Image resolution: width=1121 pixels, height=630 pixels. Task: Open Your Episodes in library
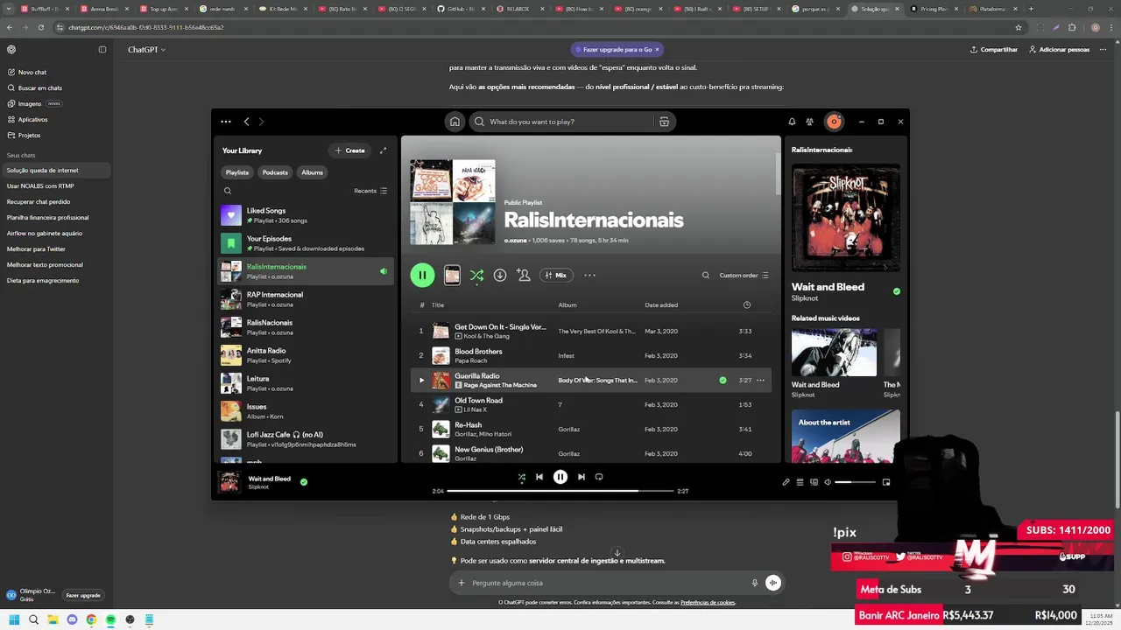click(306, 243)
